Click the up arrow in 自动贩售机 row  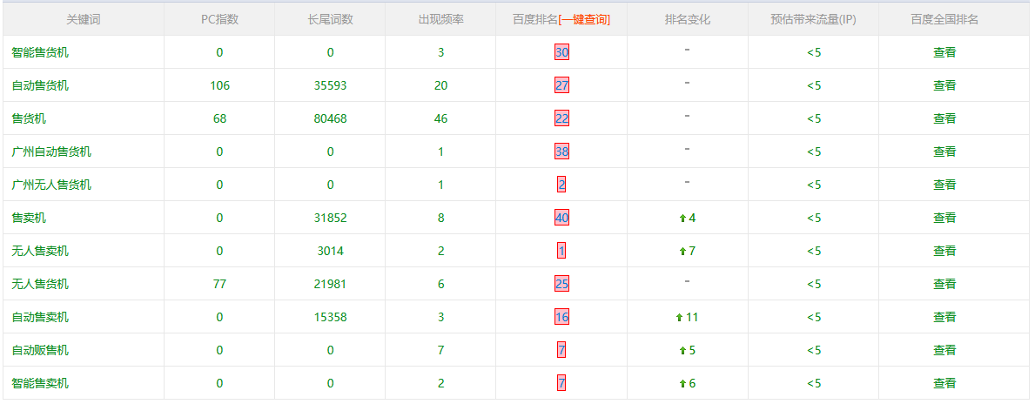point(682,351)
